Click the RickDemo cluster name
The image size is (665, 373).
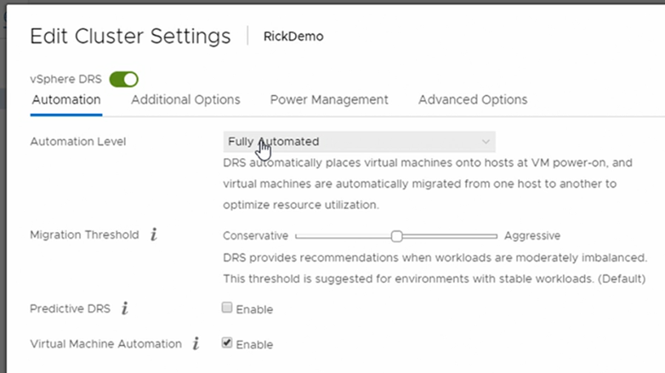click(x=293, y=37)
